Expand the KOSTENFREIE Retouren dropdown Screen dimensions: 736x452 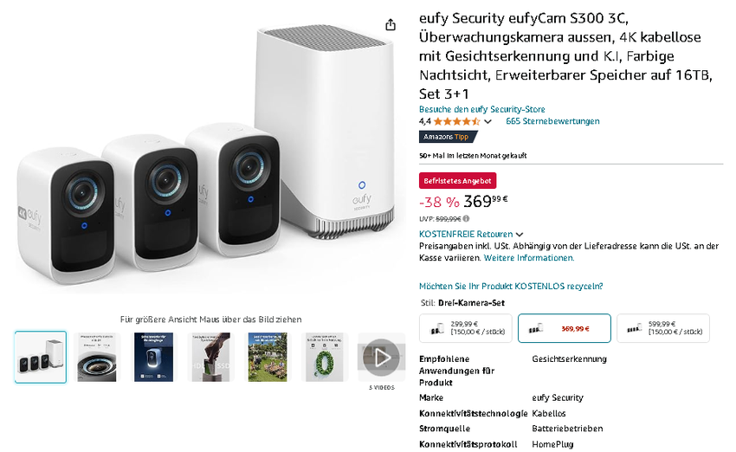coord(520,235)
